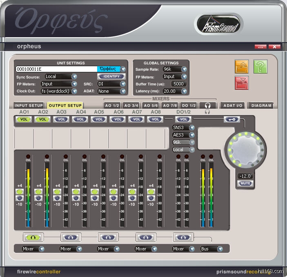Toggle stereo link for DO1/2 pair

click(x=182, y=237)
